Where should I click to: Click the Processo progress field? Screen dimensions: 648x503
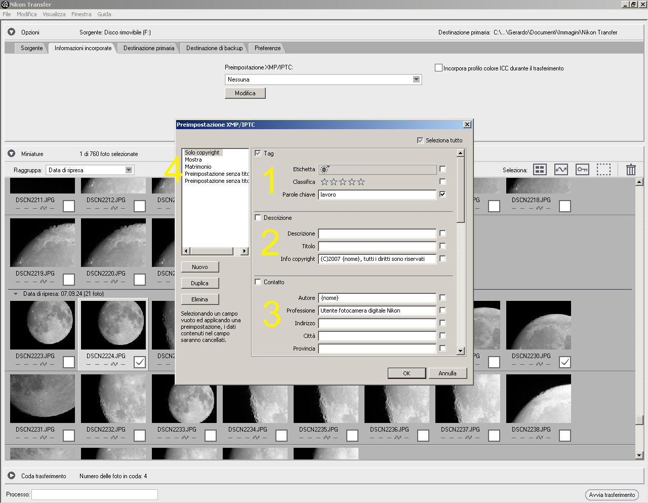tap(95, 494)
